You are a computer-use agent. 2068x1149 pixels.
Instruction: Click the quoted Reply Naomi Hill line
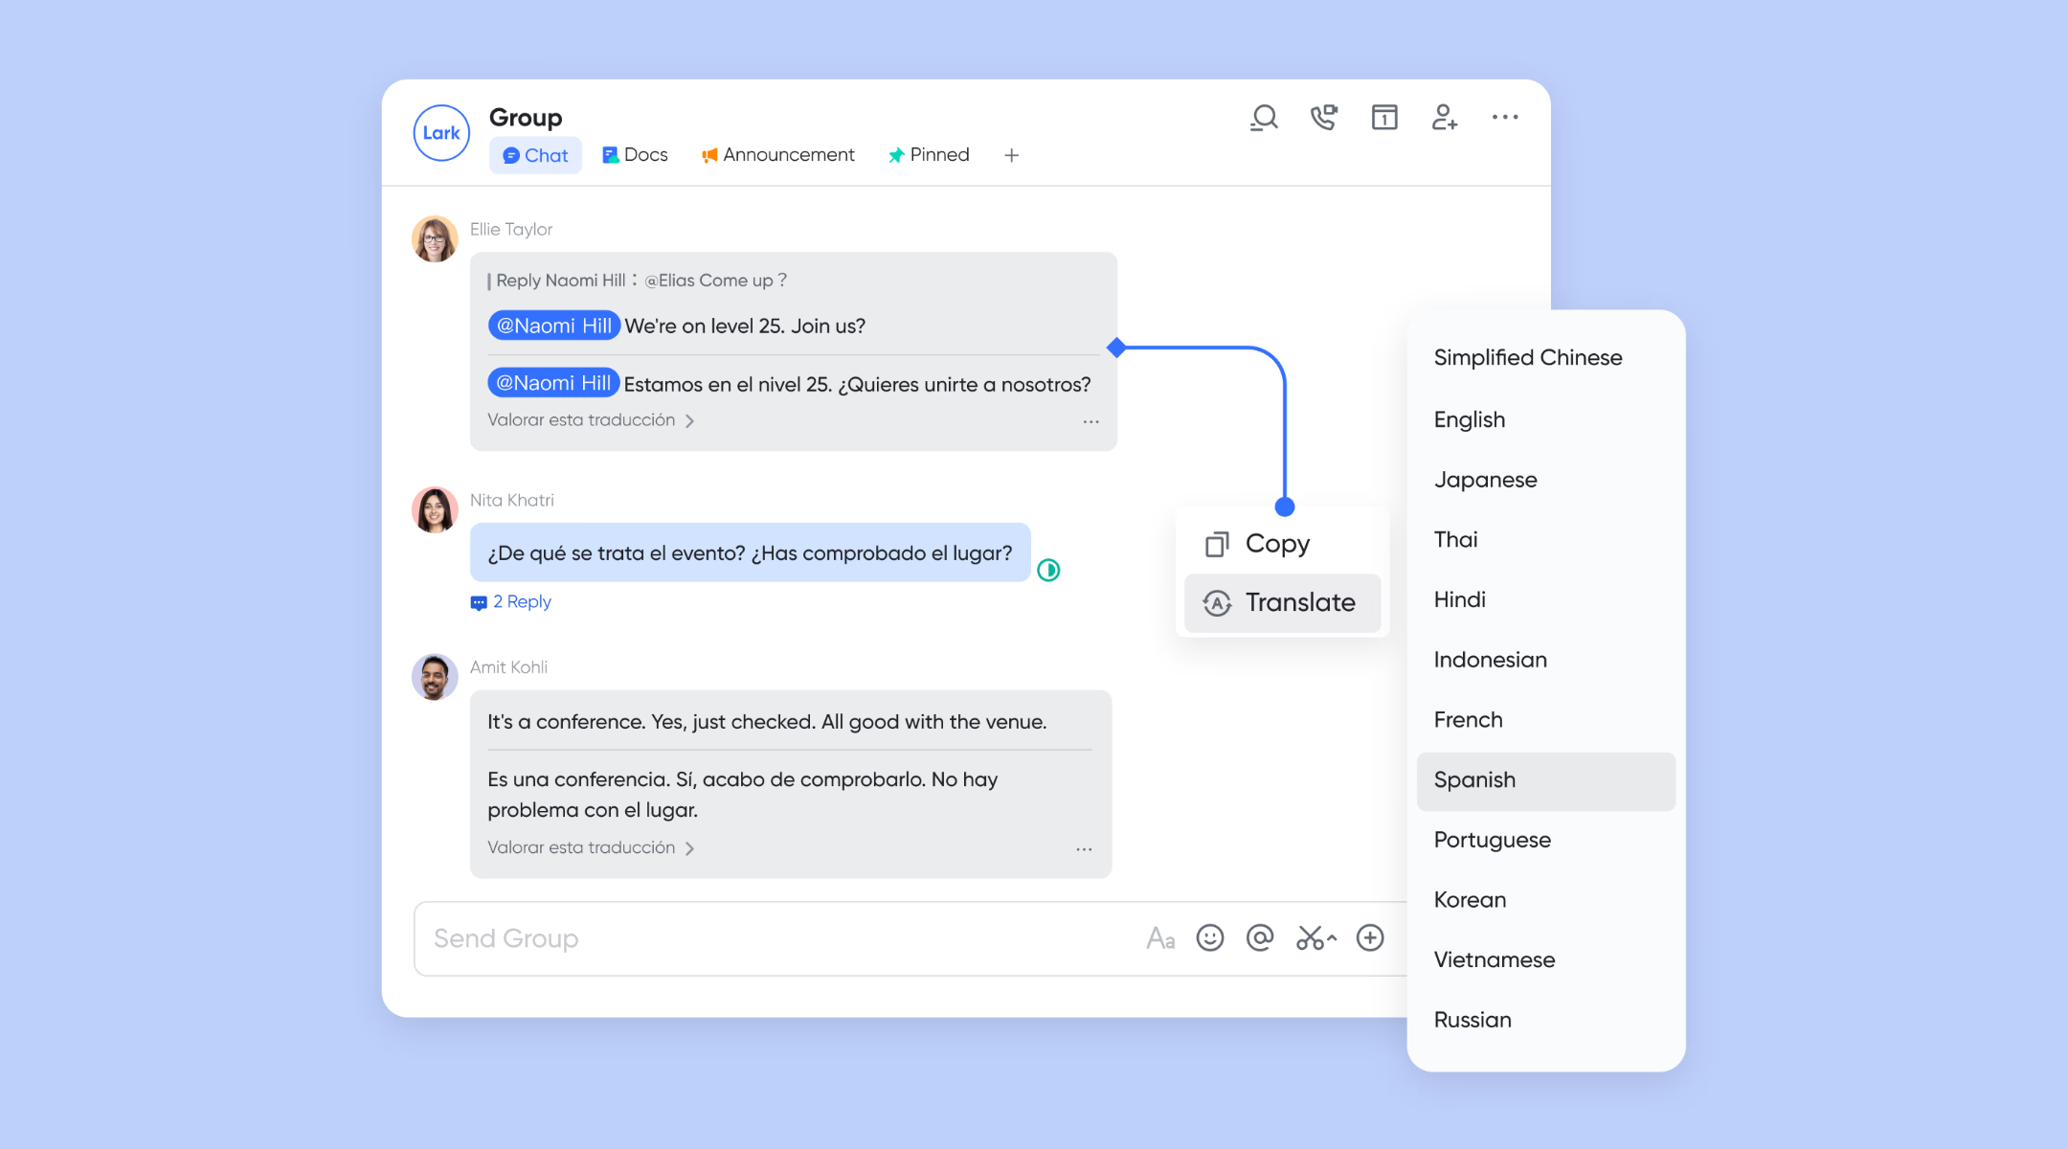point(637,281)
